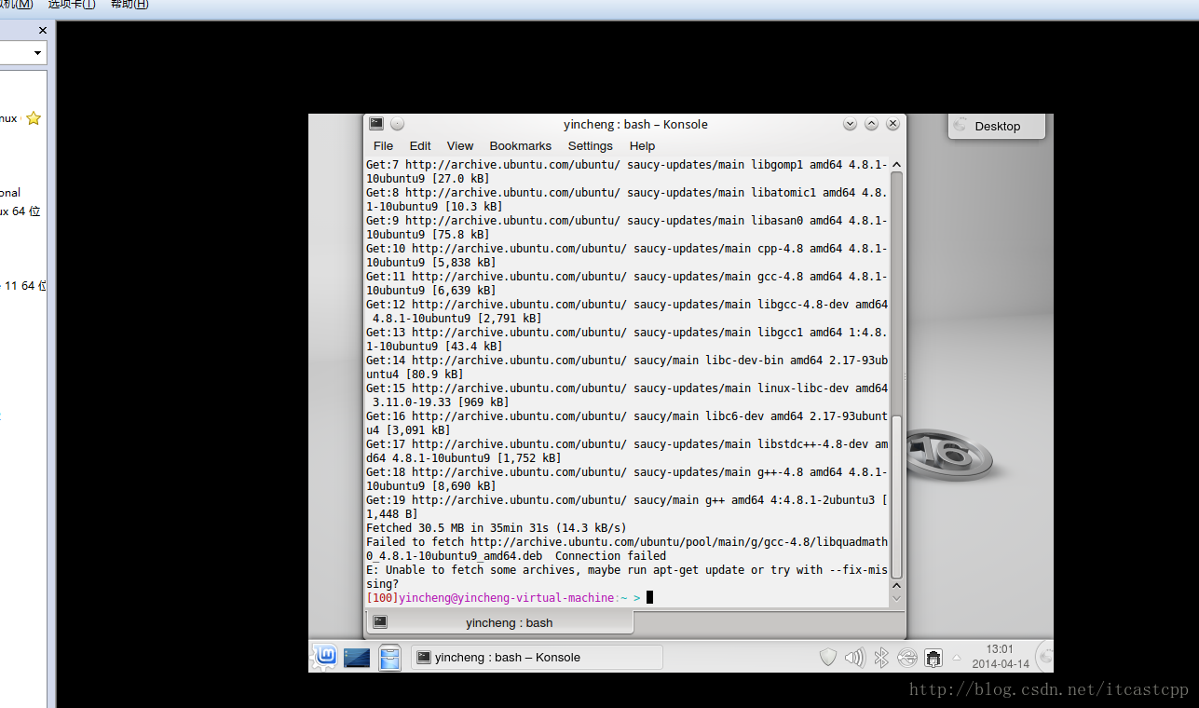
Task: Click the Bluetooth tray icon
Action: (880, 658)
